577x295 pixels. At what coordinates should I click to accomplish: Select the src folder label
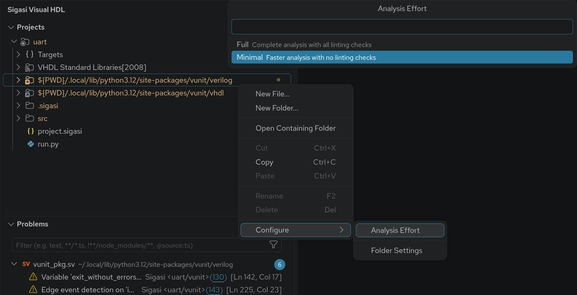[43, 119]
